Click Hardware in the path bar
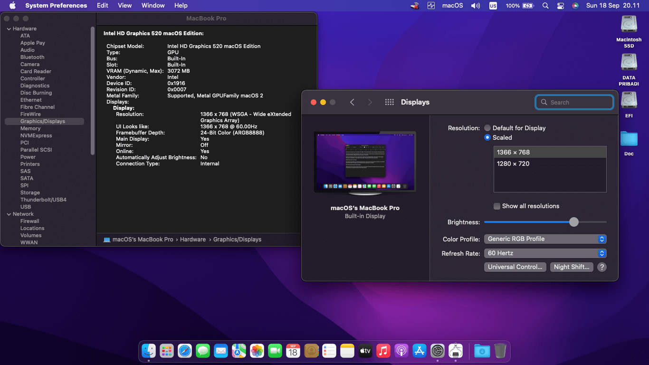649x365 pixels. (193, 240)
